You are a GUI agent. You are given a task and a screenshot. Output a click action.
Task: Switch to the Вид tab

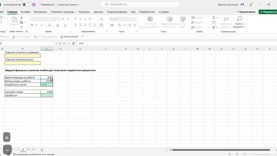point(133,12)
